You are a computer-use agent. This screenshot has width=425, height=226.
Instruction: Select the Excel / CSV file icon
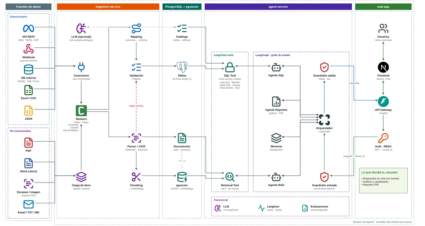29,90
